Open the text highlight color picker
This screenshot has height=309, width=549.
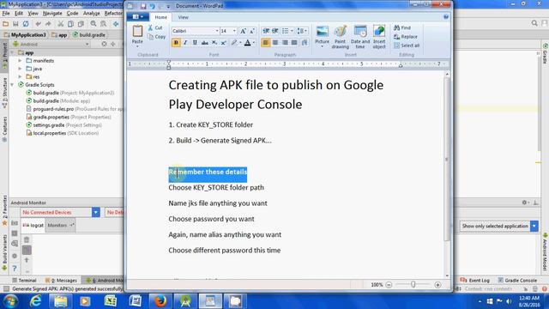click(x=240, y=43)
